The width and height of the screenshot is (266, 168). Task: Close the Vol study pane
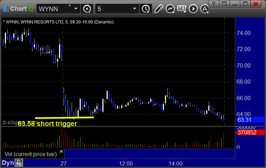click(x=61, y=151)
